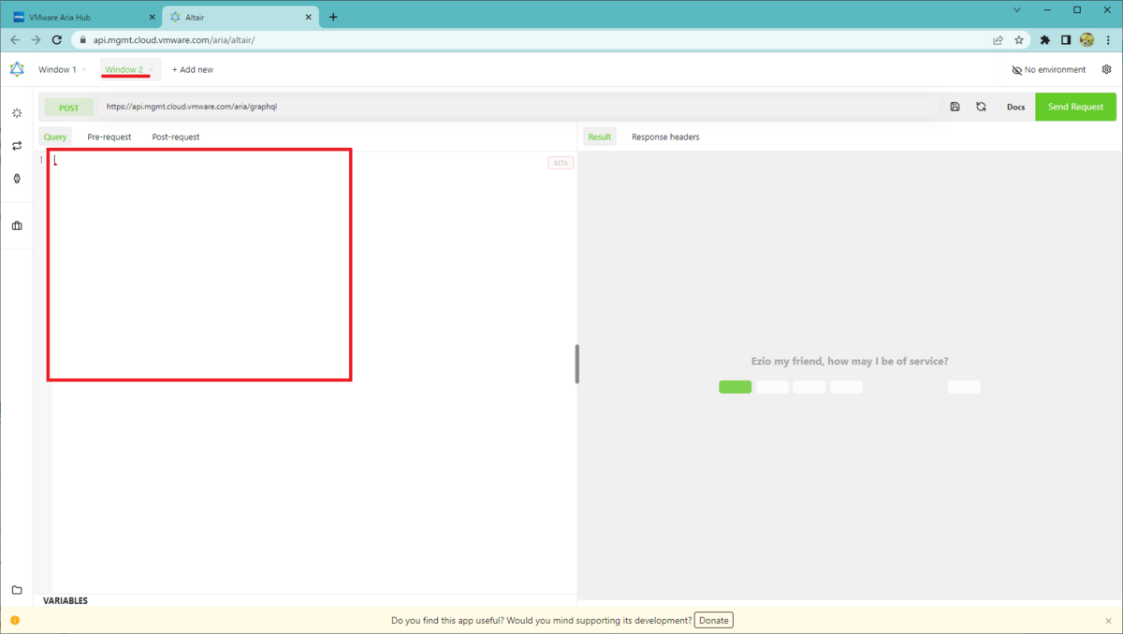Click Add new to create a window
Screen dimensions: 1123x634
[193, 70]
